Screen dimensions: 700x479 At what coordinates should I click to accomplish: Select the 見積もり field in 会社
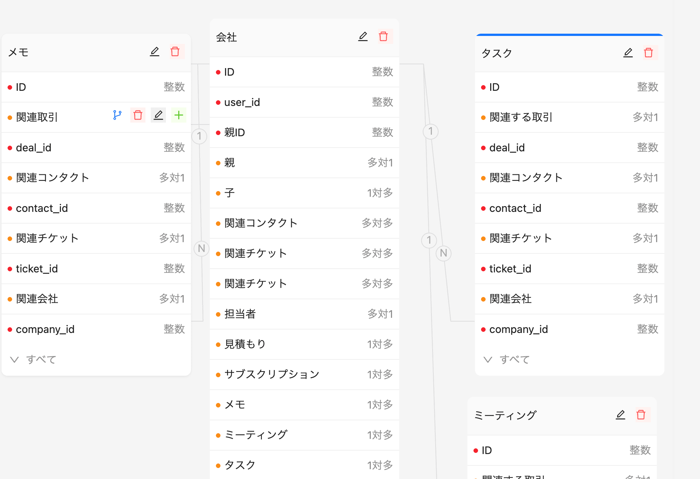click(305, 344)
